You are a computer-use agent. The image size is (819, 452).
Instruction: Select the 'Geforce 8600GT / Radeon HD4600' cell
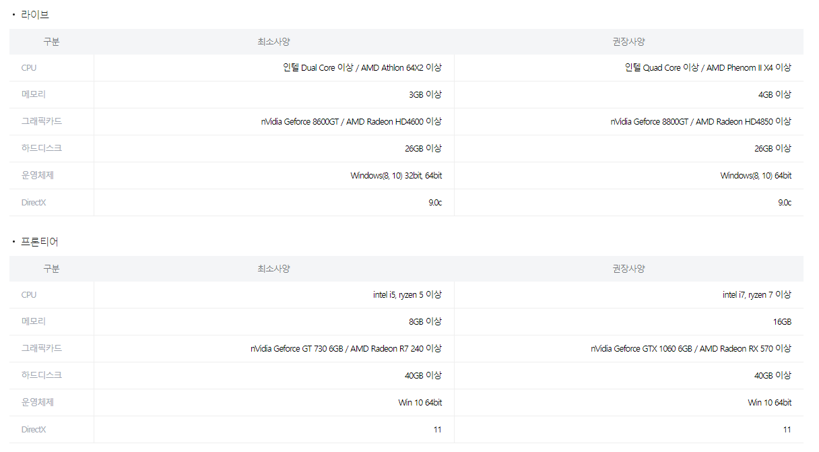click(x=352, y=122)
